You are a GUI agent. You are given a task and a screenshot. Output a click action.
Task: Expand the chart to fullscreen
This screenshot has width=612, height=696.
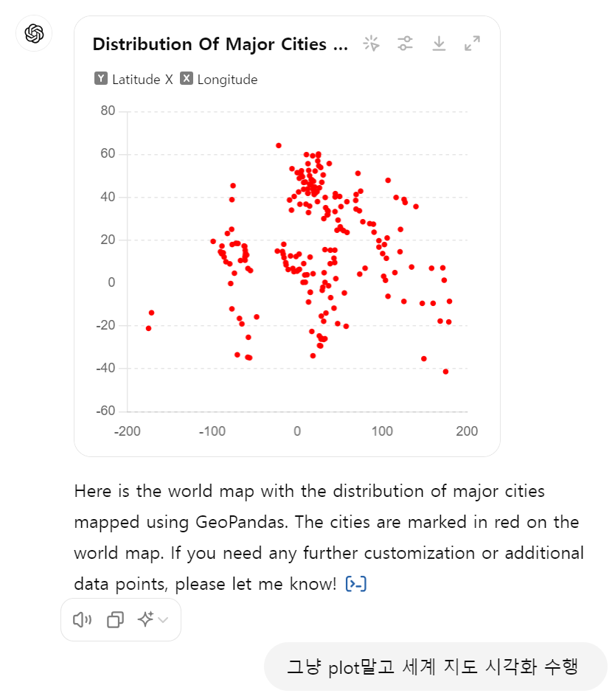coord(473,43)
